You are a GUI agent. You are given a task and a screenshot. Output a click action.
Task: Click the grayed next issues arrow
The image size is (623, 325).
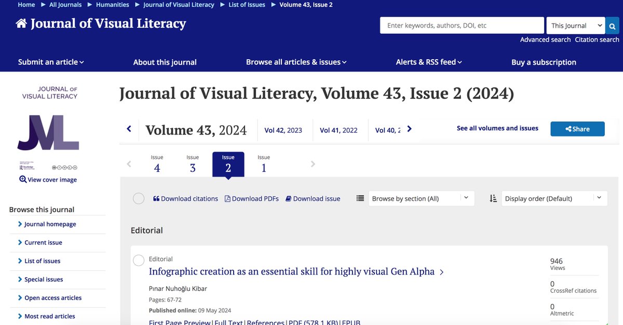click(x=313, y=164)
